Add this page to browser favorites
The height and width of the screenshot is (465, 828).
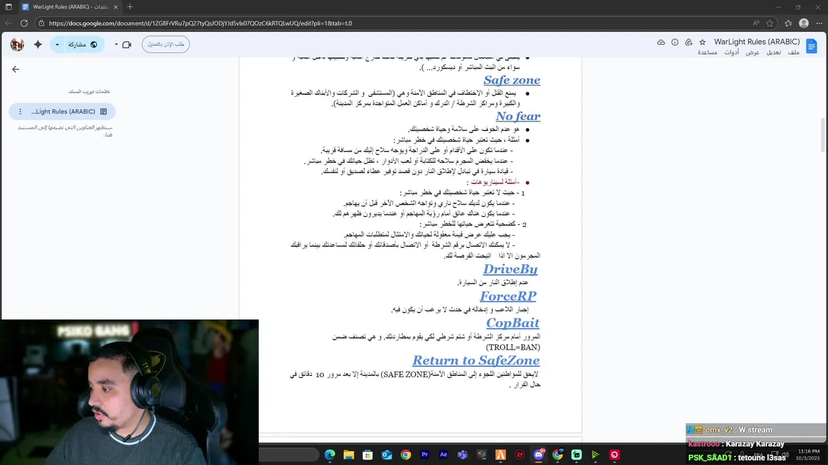770,23
